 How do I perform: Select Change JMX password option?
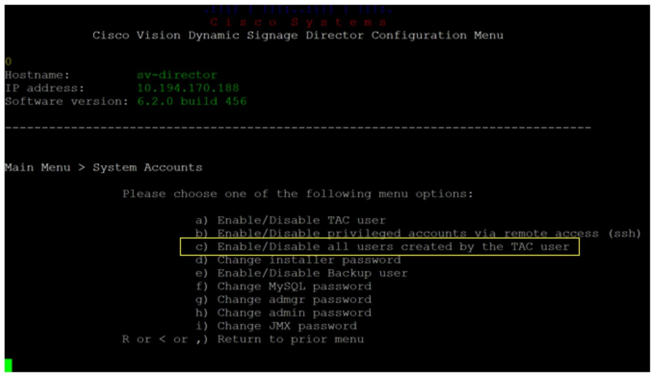(276, 326)
